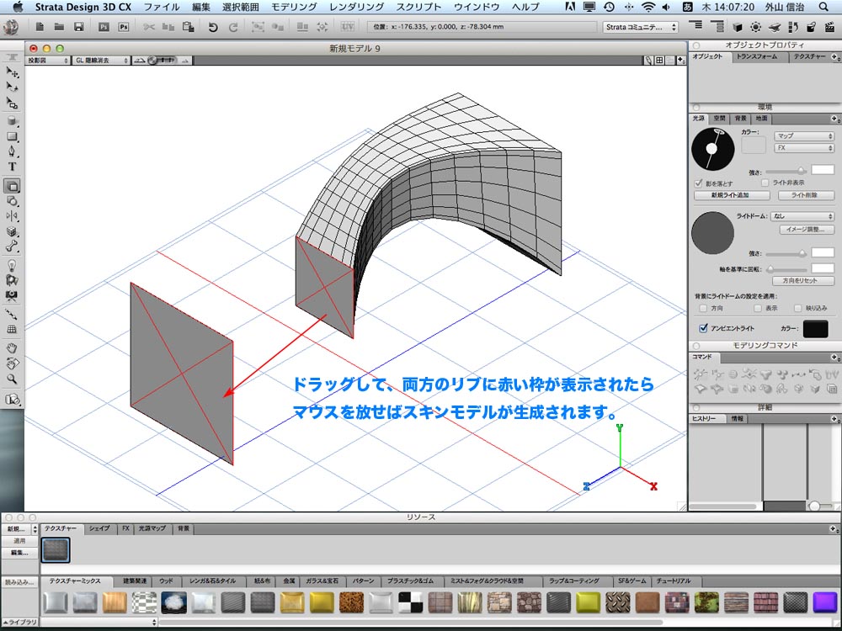Enable the ライト非表示 checkbox

pyautogui.click(x=765, y=183)
